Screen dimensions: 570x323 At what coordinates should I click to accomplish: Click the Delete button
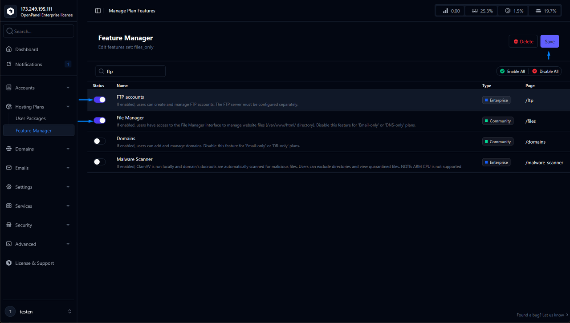point(523,41)
